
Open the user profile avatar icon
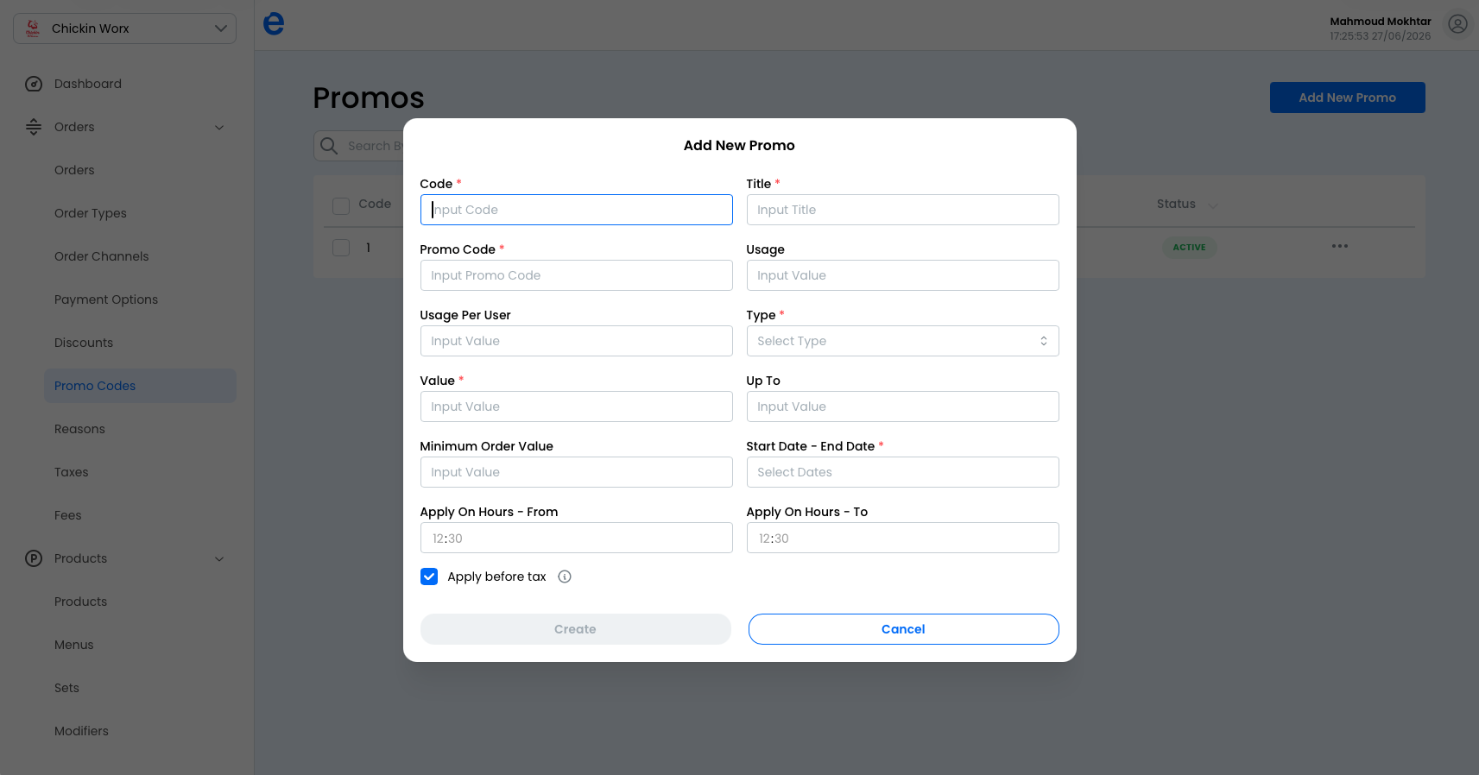point(1457,24)
